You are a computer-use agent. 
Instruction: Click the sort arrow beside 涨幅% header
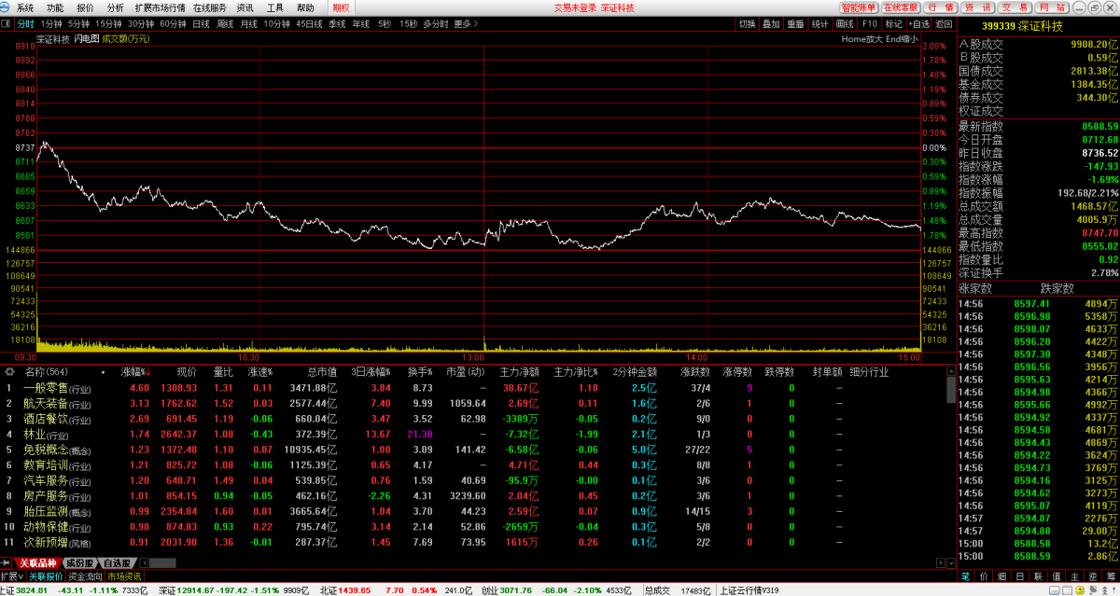[147, 371]
